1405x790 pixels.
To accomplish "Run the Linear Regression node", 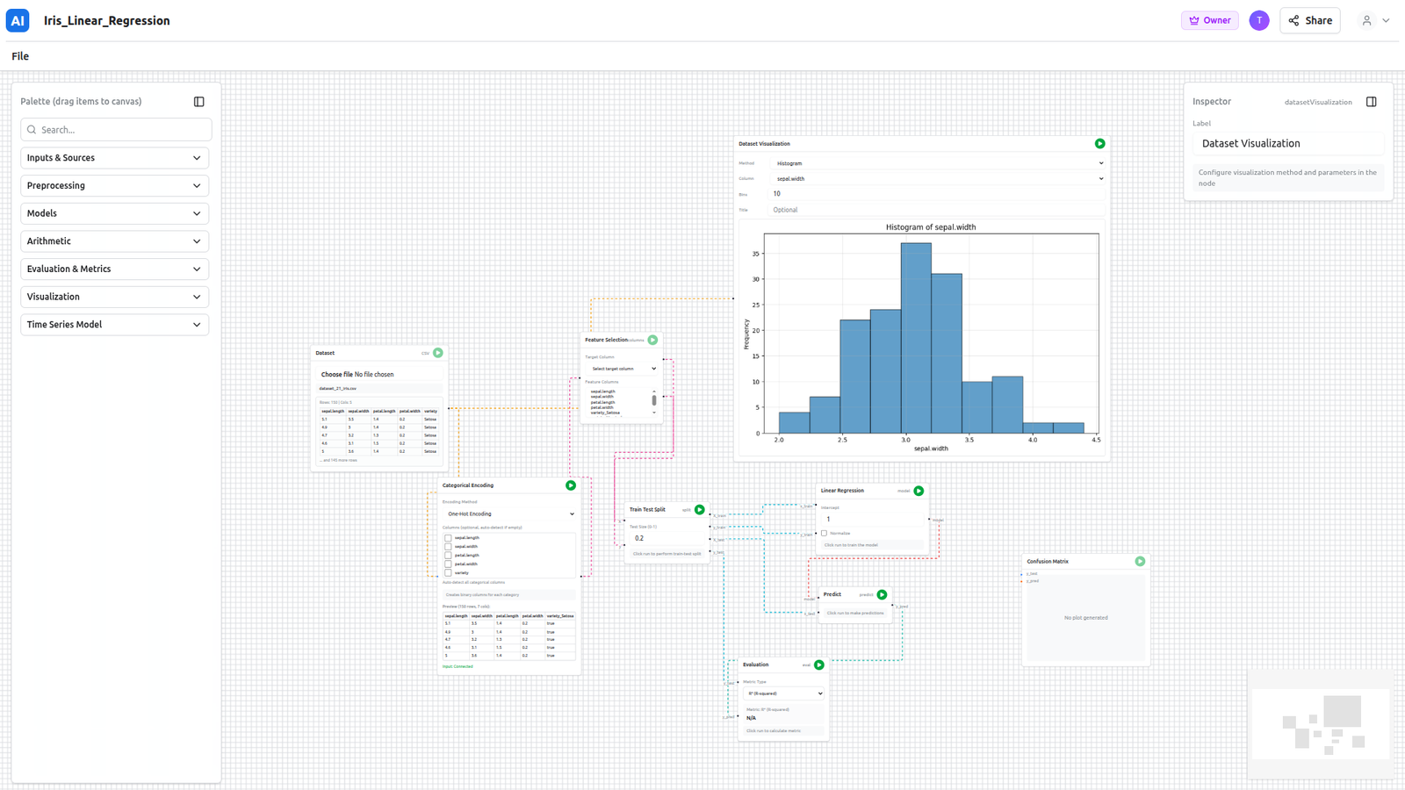I will pyautogui.click(x=919, y=492).
